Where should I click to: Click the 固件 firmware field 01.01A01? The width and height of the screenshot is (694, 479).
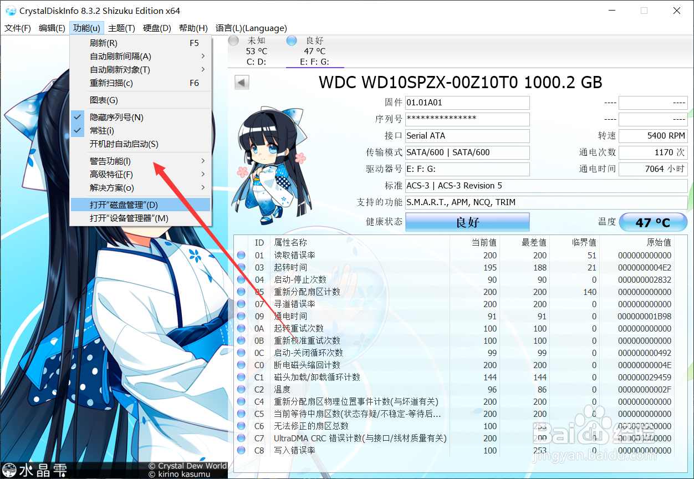[x=467, y=103]
